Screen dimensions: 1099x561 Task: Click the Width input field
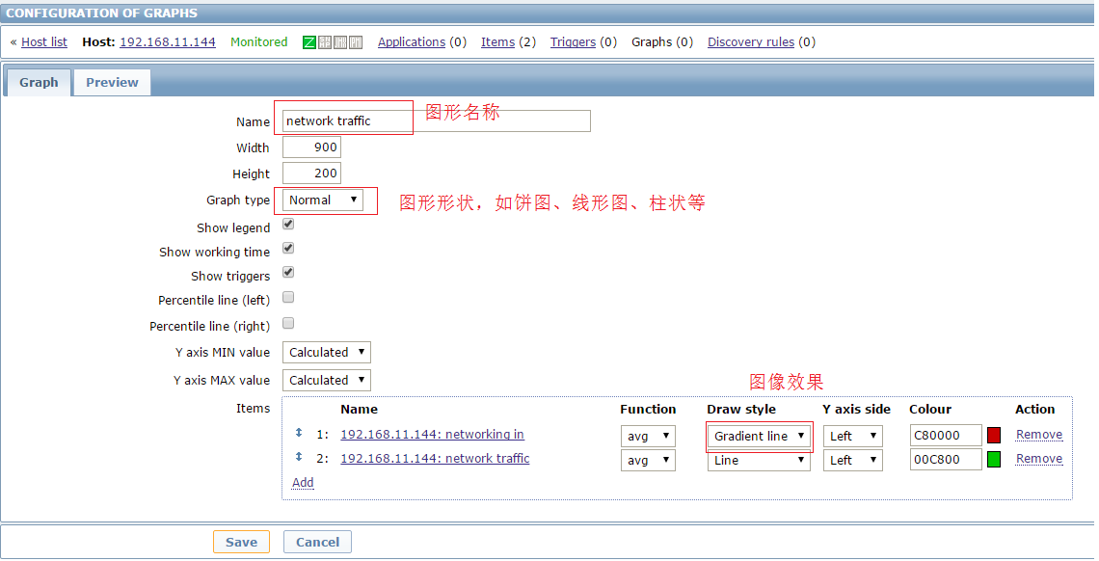311,147
